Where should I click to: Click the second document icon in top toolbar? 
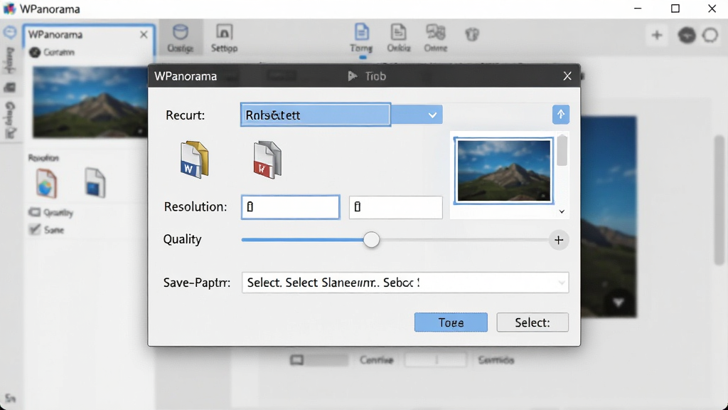coord(398,38)
